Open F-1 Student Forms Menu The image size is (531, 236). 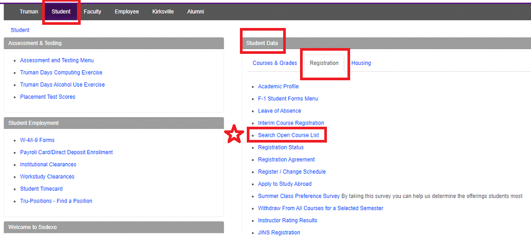point(288,99)
